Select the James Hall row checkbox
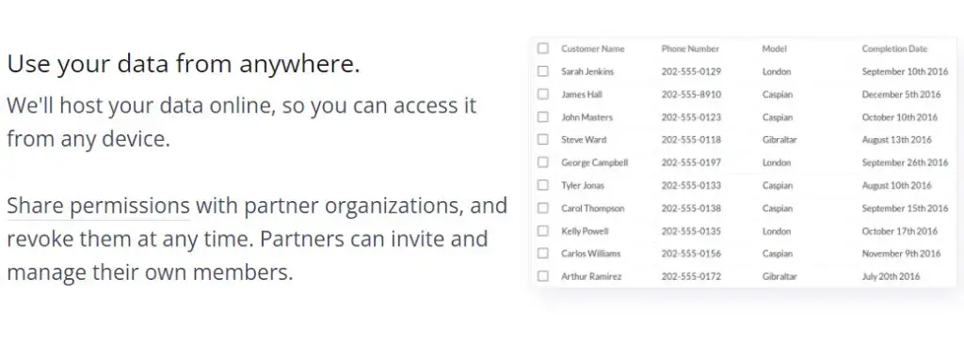 tap(542, 94)
